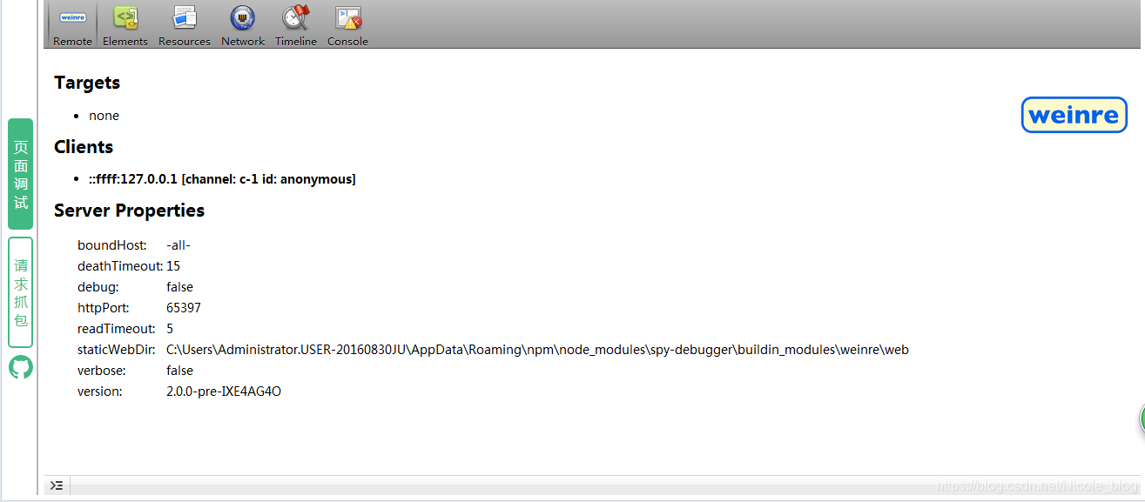Click the version property label
The height and width of the screenshot is (502, 1145).
[100, 392]
